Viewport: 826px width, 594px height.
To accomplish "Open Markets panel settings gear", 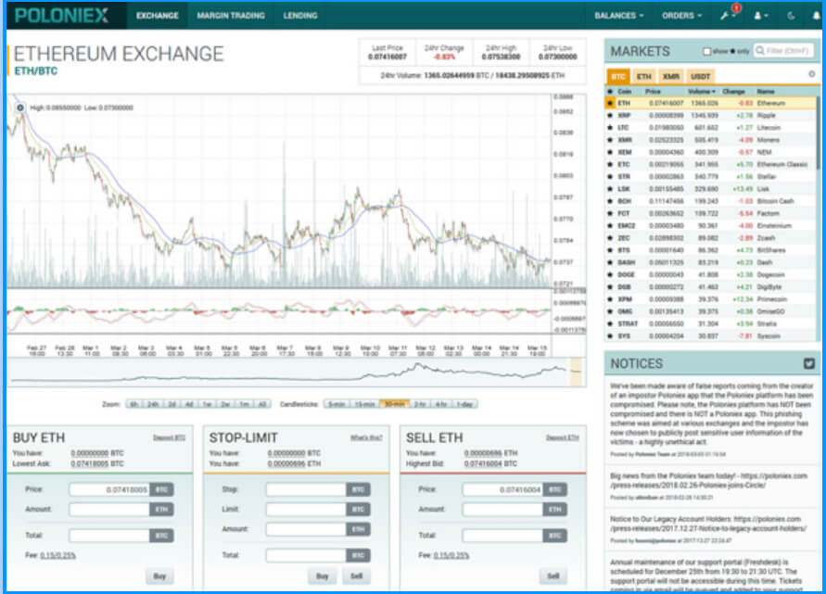I will (x=812, y=75).
